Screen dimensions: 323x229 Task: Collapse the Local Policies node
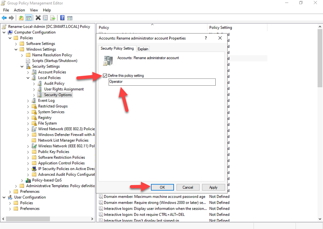point(28,78)
